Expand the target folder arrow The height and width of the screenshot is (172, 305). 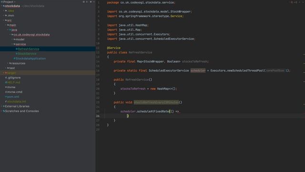(x=4, y=73)
